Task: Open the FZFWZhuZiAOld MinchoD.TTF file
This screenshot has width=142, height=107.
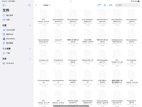Action: pos(117,99)
